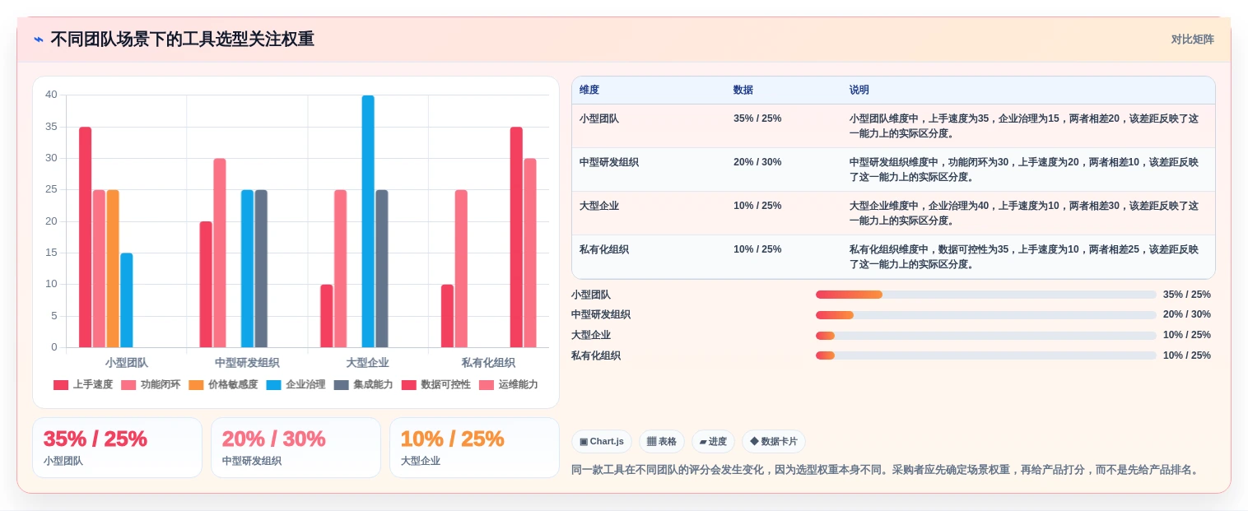Click the 私有化组织 chart axis label

coord(488,363)
